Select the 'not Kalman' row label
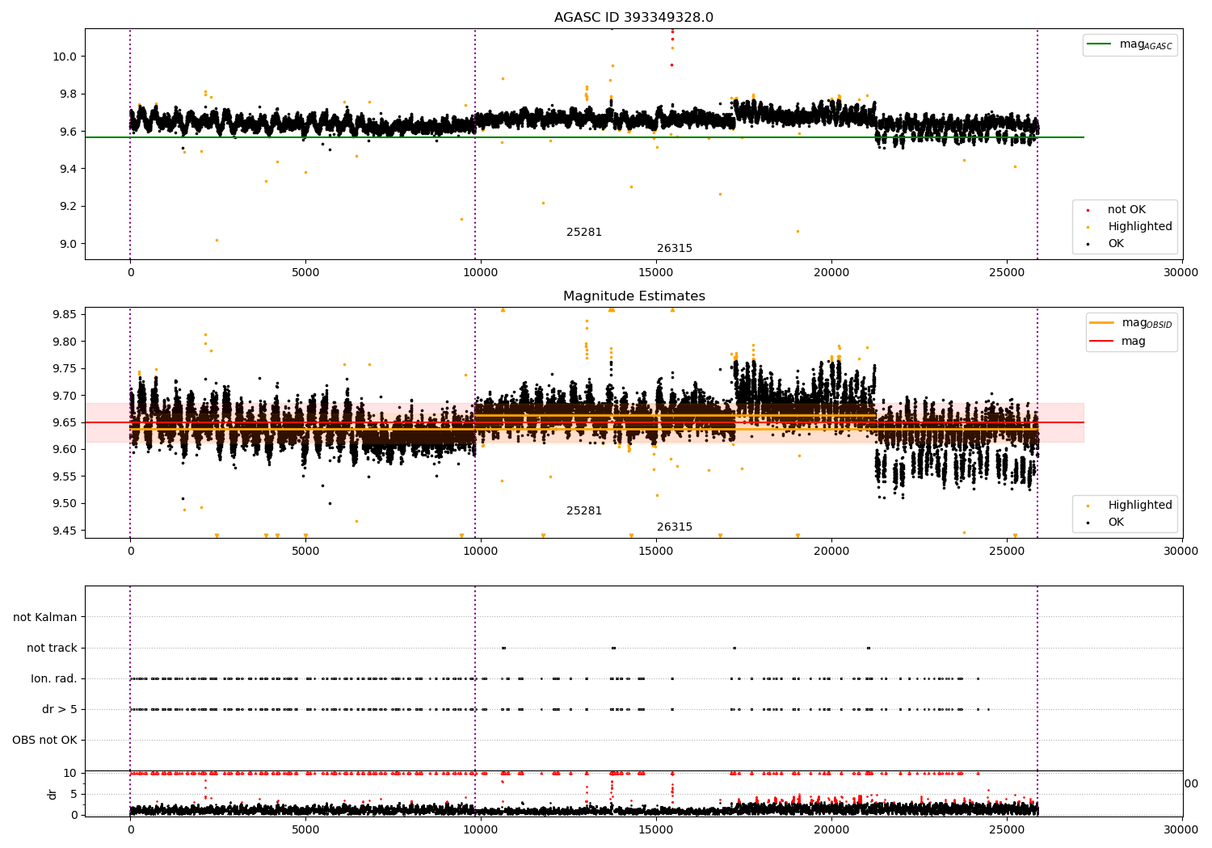This screenshot has width=1212, height=848. (x=45, y=617)
